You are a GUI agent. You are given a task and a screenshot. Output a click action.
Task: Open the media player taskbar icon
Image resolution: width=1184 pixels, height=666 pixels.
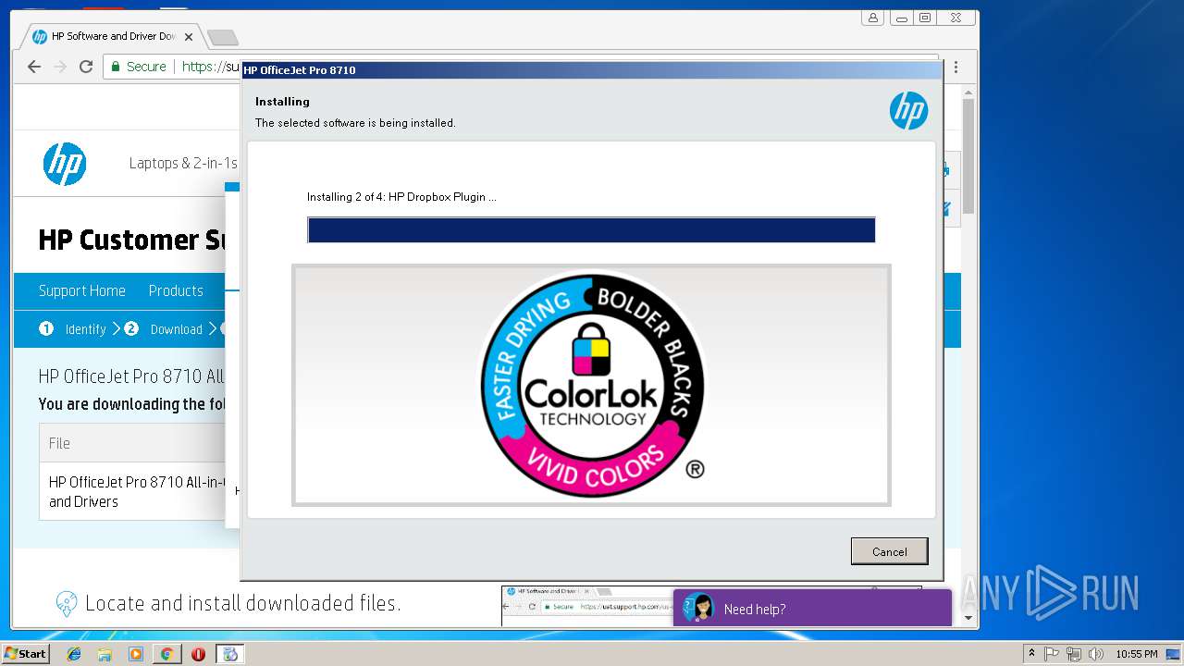(x=136, y=654)
